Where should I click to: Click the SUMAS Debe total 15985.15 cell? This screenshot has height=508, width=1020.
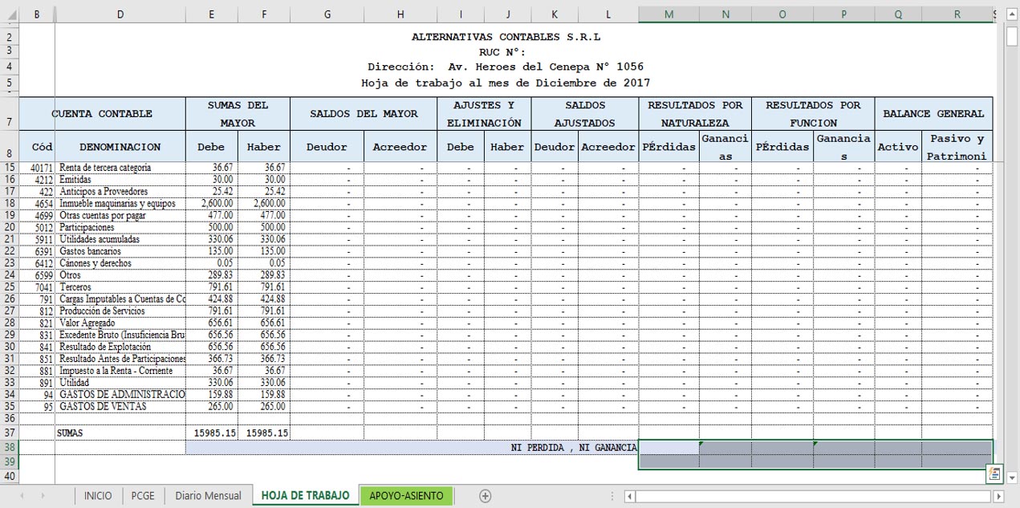pyautogui.click(x=212, y=433)
